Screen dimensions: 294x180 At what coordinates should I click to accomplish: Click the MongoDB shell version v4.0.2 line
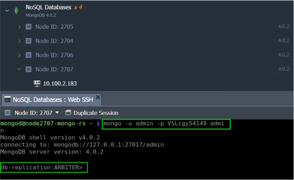click(x=50, y=138)
